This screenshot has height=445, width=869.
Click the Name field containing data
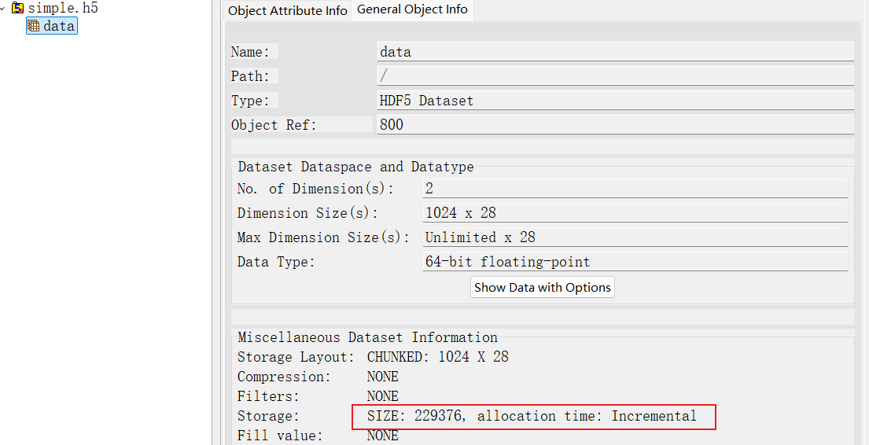coord(614,52)
